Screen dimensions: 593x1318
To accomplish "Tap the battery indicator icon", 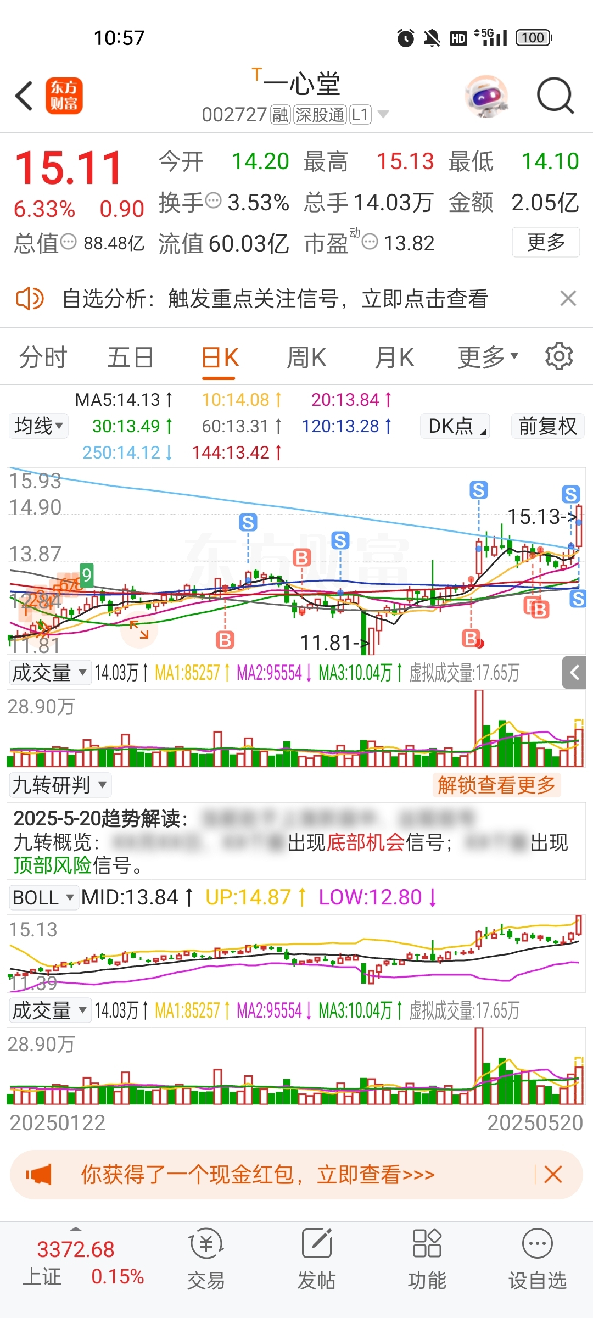I will 534,38.
